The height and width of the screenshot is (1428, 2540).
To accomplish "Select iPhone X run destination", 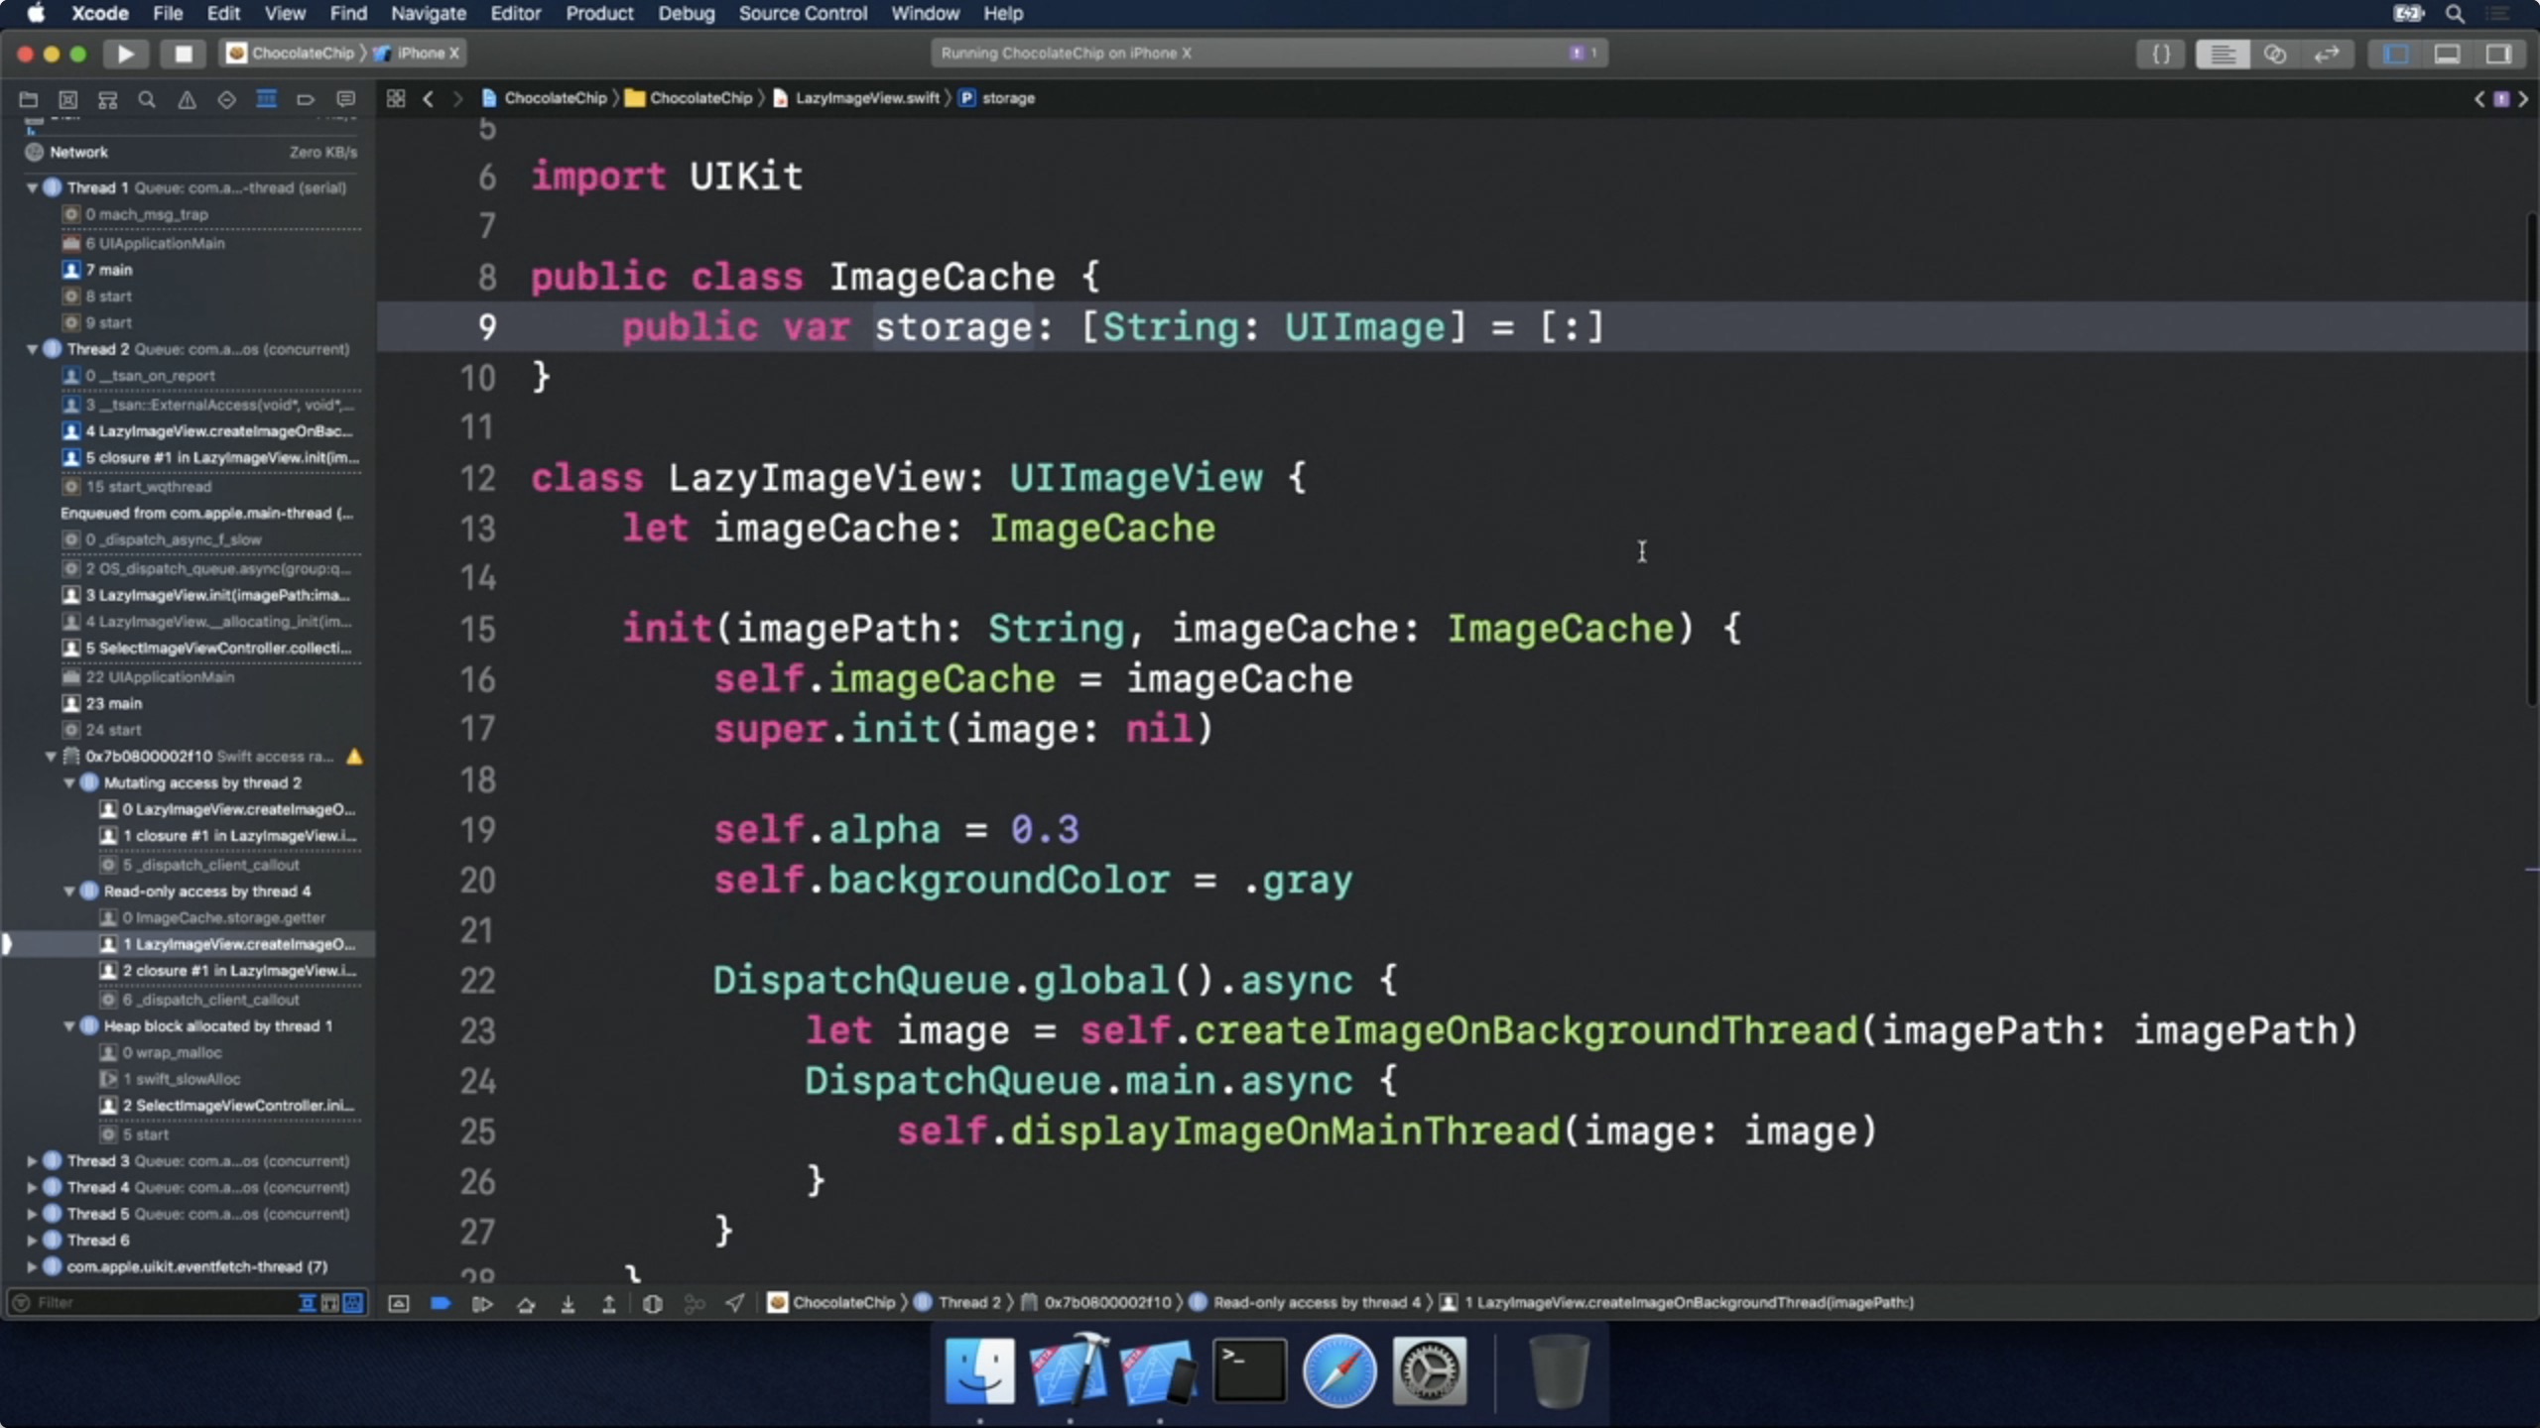I will point(427,54).
